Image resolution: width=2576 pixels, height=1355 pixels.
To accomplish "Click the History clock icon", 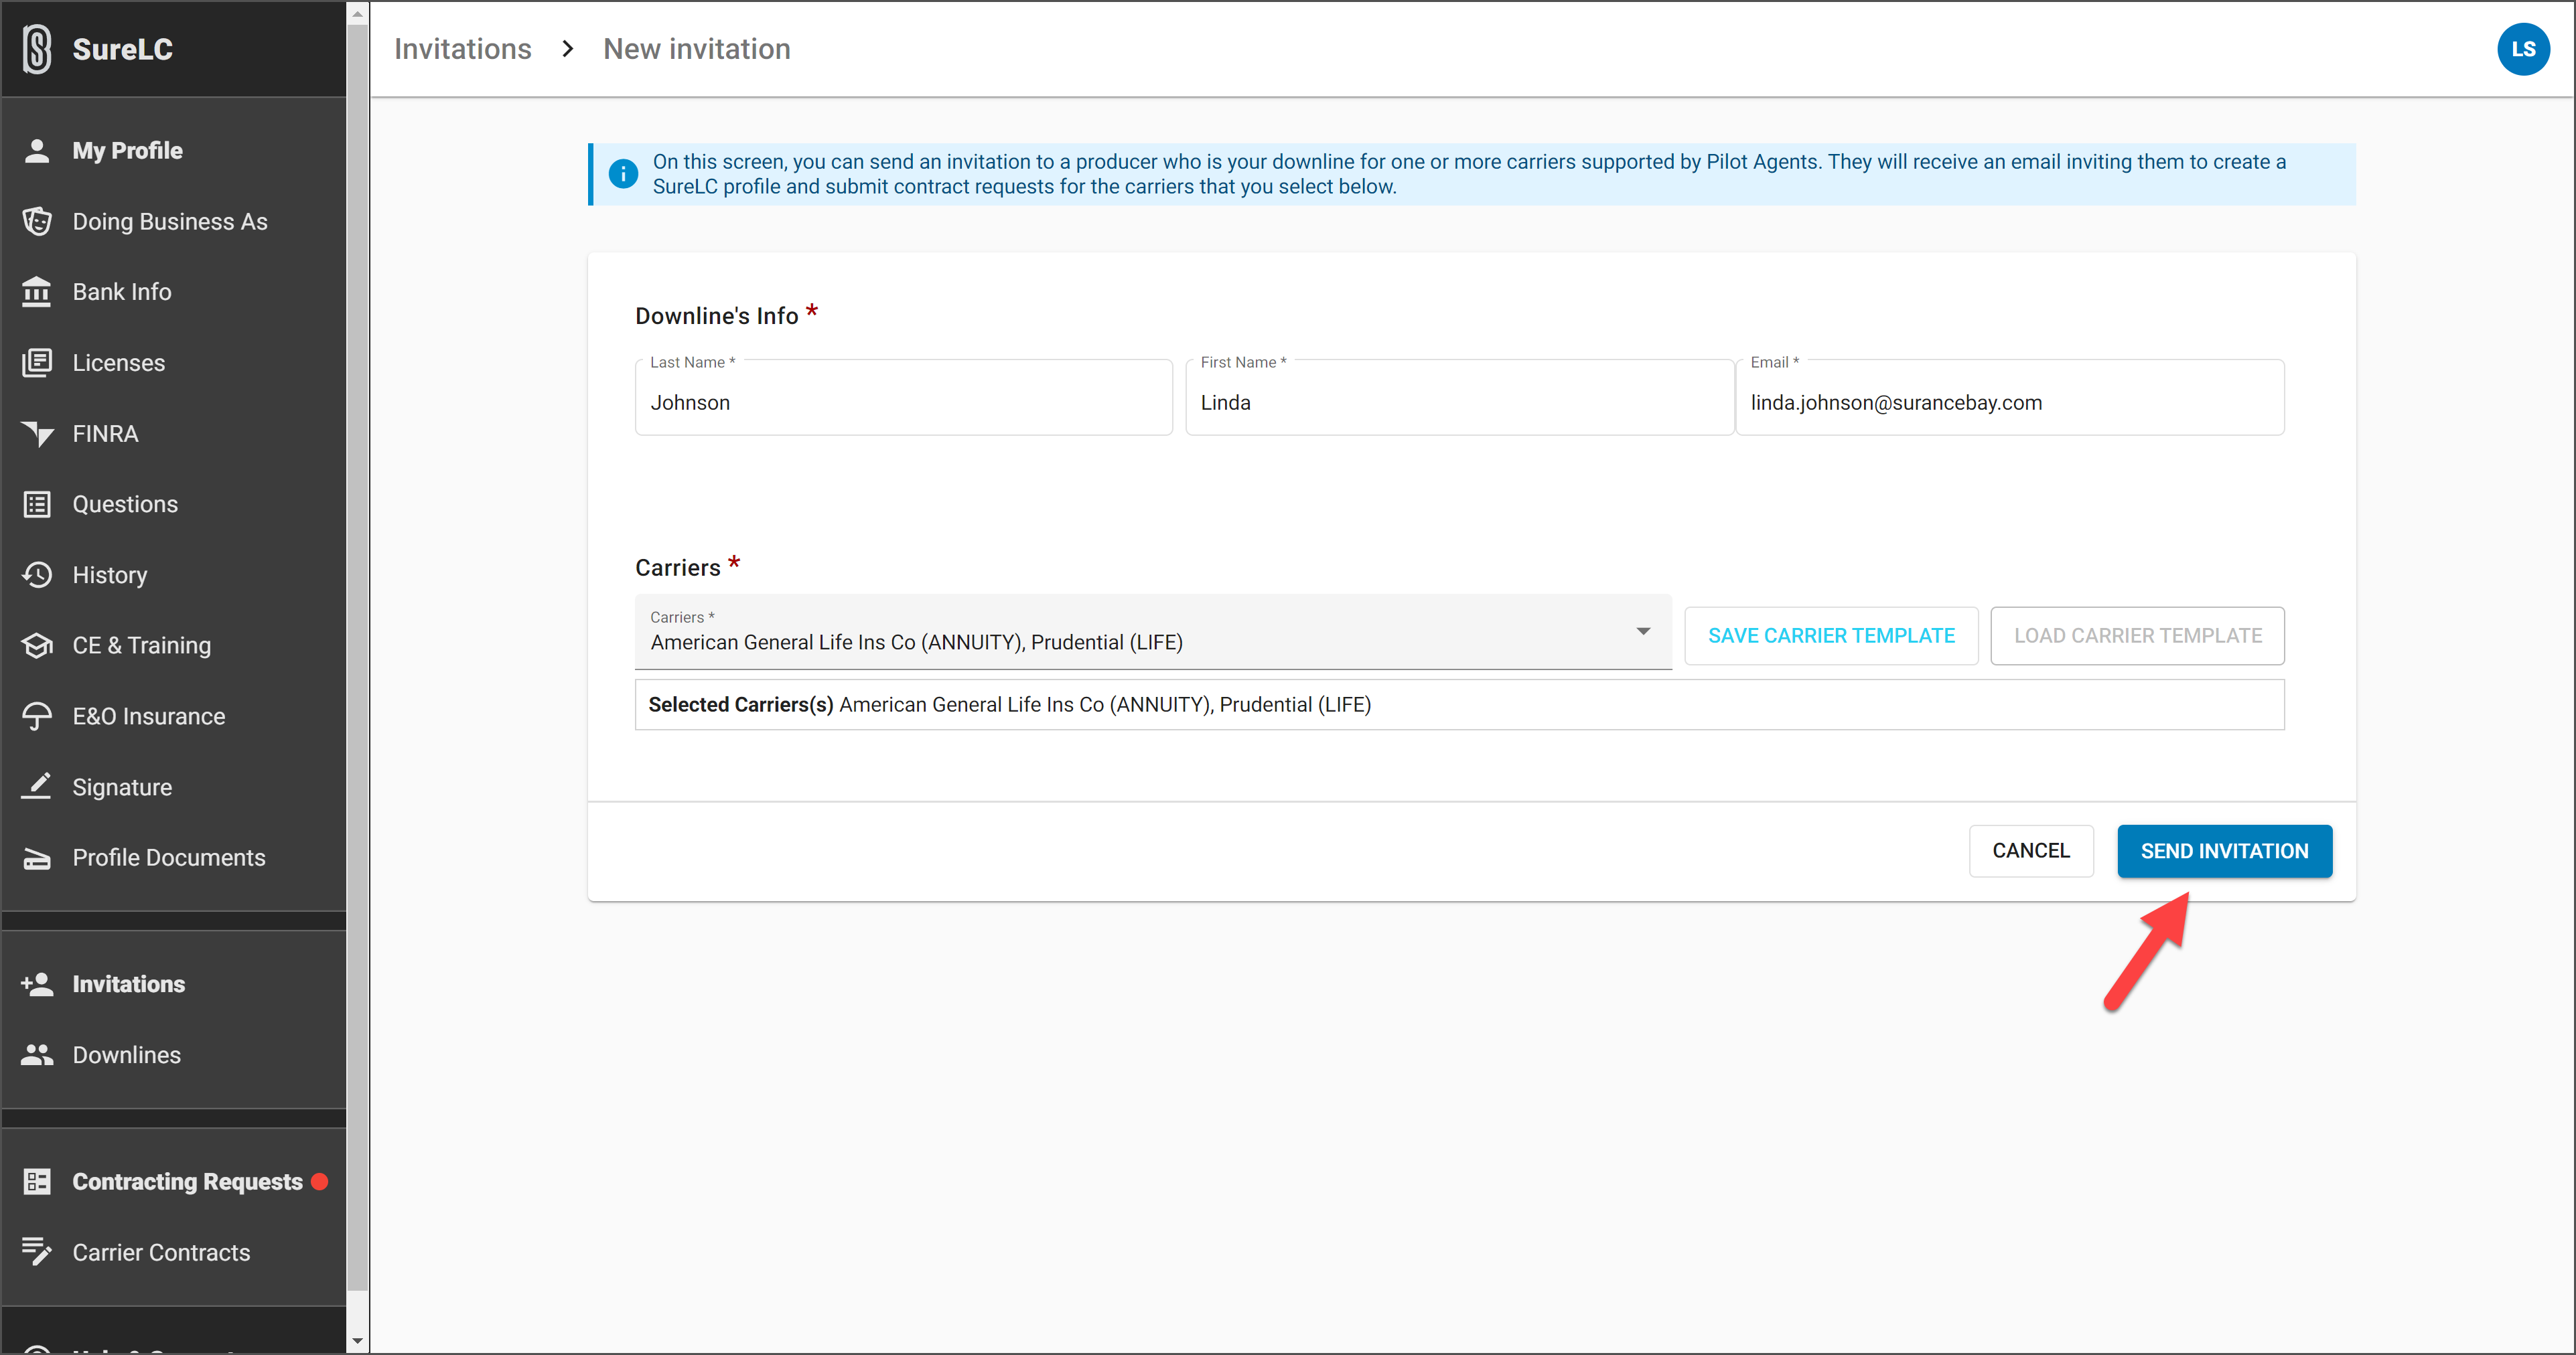I will click(37, 574).
